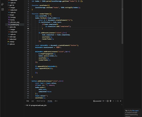Screen dimensions: 142x117
Task: Close the bottom terminal panel
Action: [x=121, y=101]
